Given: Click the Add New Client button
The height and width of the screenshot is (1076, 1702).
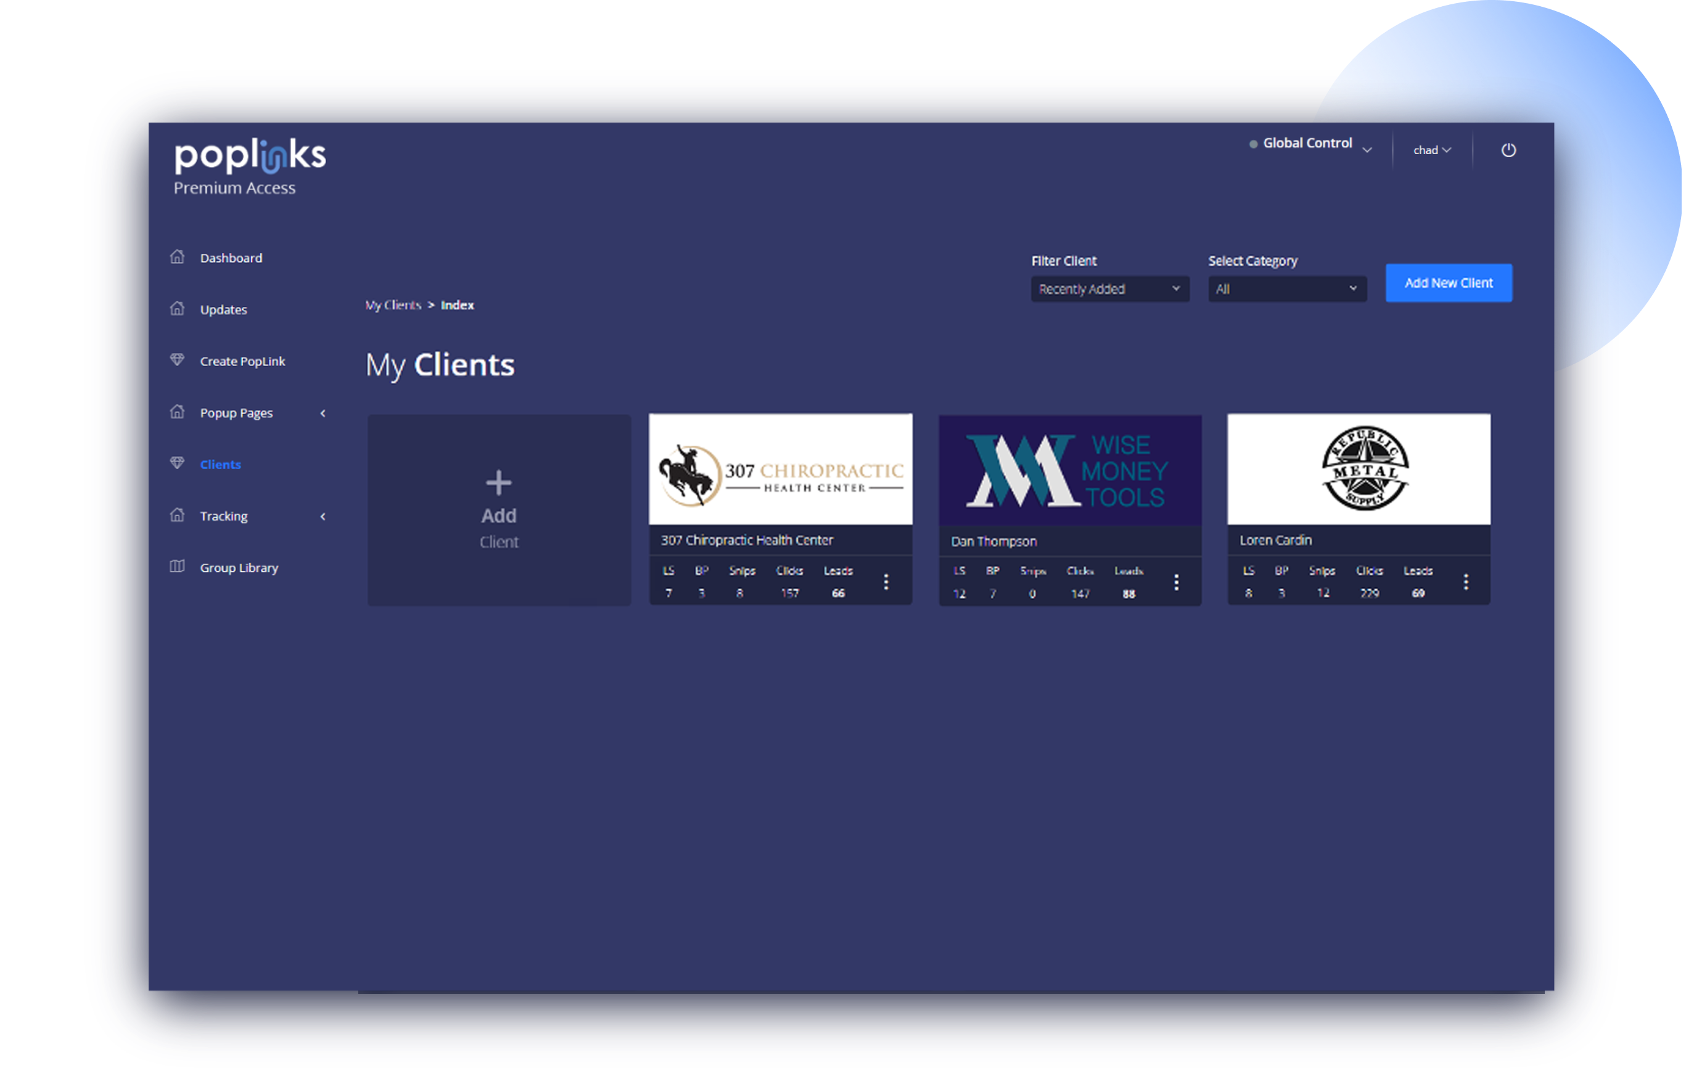Looking at the screenshot, I should tap(1449, 283).
